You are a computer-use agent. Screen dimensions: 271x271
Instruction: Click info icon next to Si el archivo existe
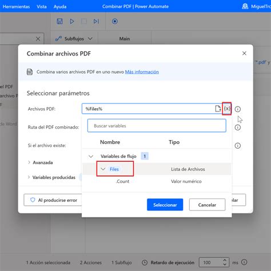point(238,146)
